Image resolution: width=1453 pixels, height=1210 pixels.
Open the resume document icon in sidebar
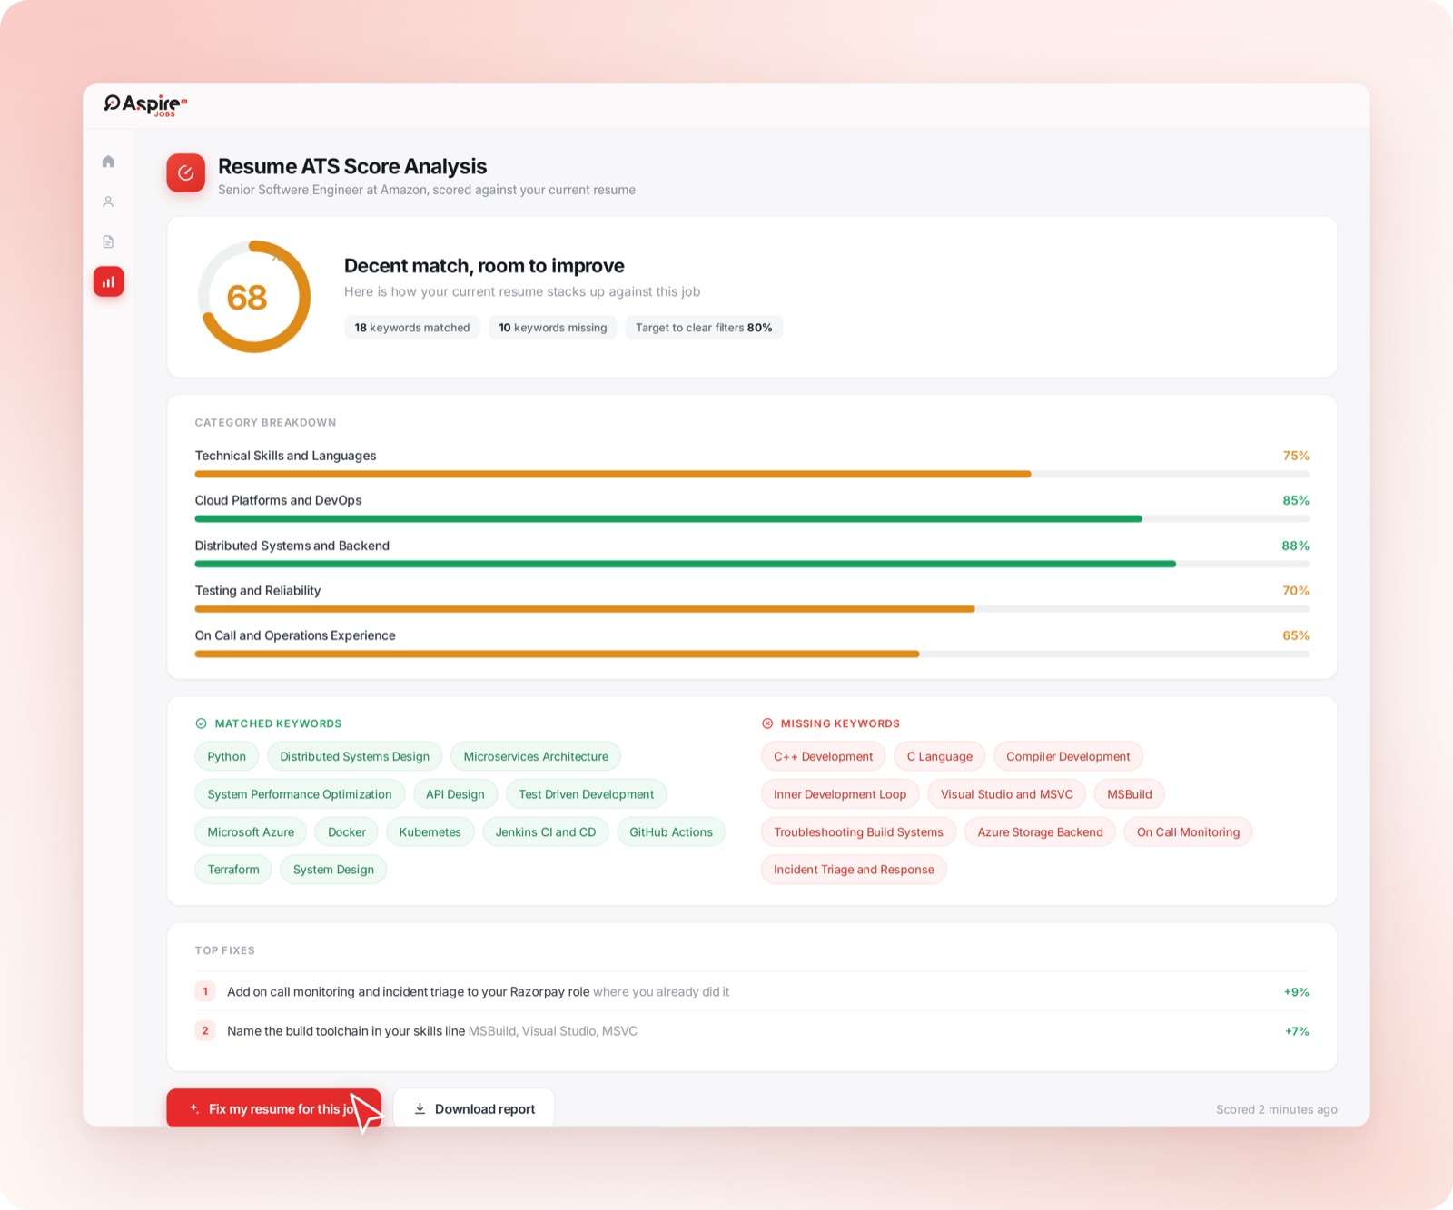pos(108,241)
